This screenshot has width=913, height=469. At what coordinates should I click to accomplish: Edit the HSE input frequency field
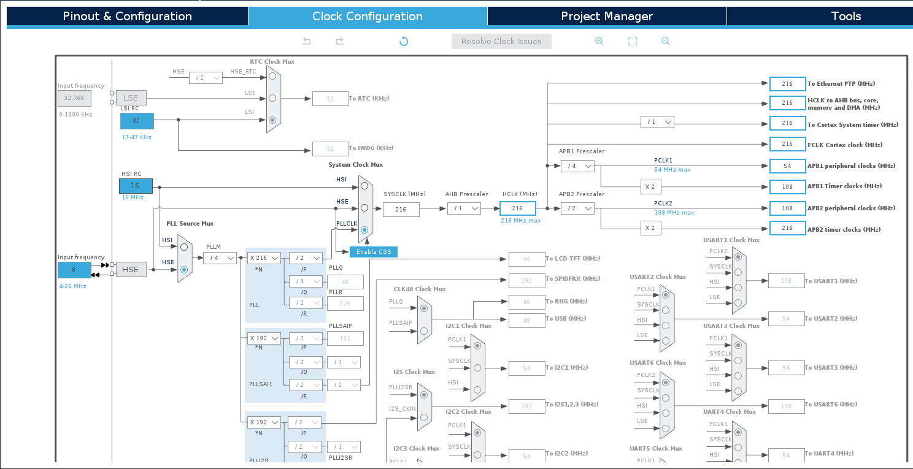point(74,269)
